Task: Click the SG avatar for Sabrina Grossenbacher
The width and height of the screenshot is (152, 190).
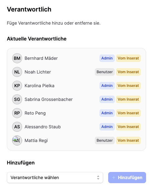Action: coord(17,99)
